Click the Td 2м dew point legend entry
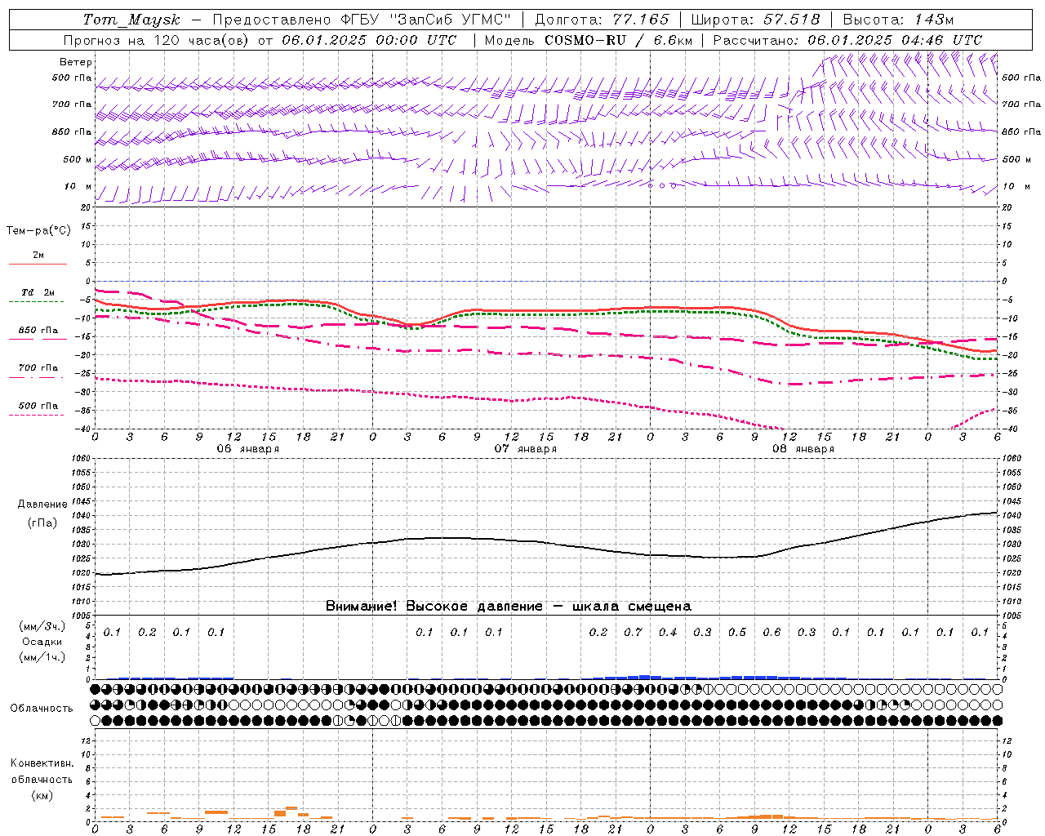 click(38, 296)
